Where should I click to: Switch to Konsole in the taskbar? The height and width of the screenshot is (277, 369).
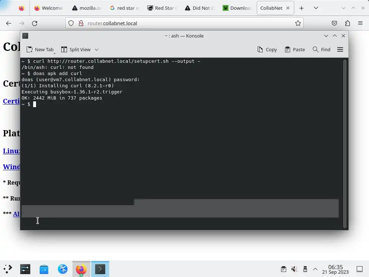100,269
